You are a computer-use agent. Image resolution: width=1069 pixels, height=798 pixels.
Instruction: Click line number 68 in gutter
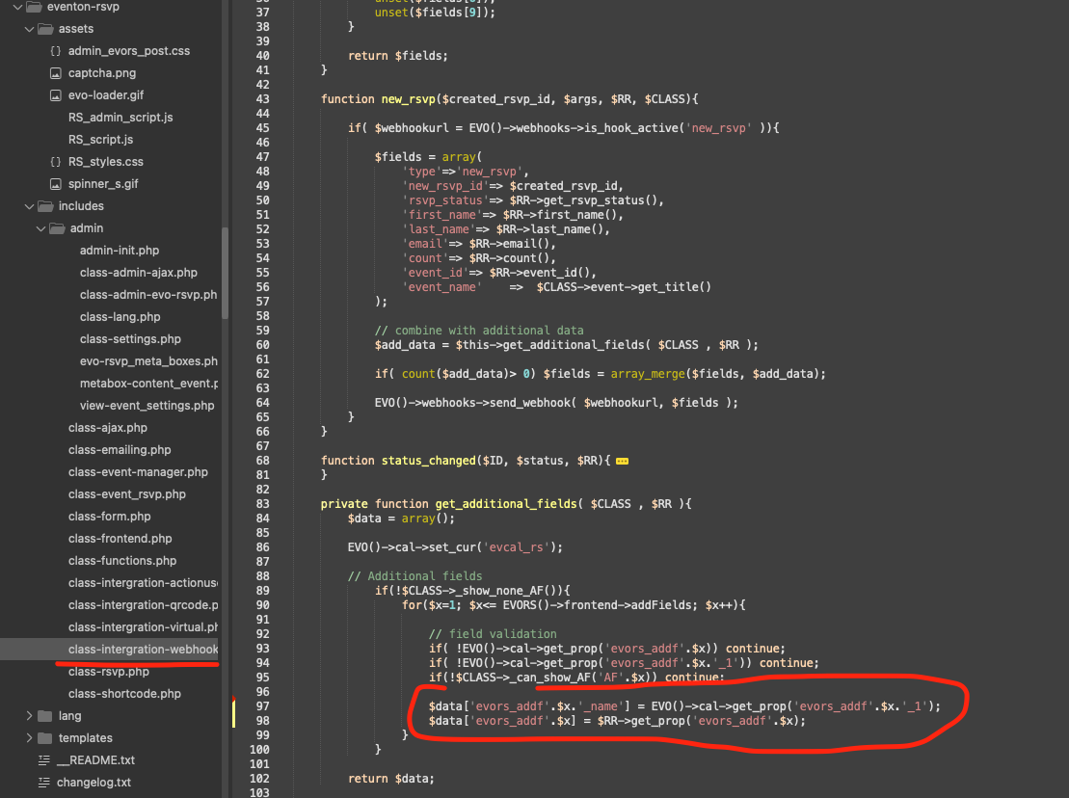tap(262, 461)
